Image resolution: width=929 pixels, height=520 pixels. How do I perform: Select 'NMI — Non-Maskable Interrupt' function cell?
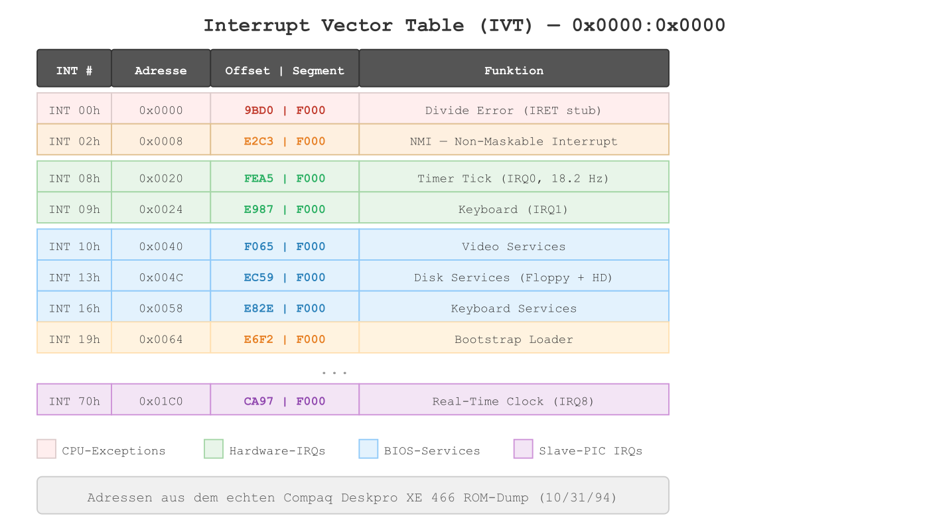(x=514, y=139)
